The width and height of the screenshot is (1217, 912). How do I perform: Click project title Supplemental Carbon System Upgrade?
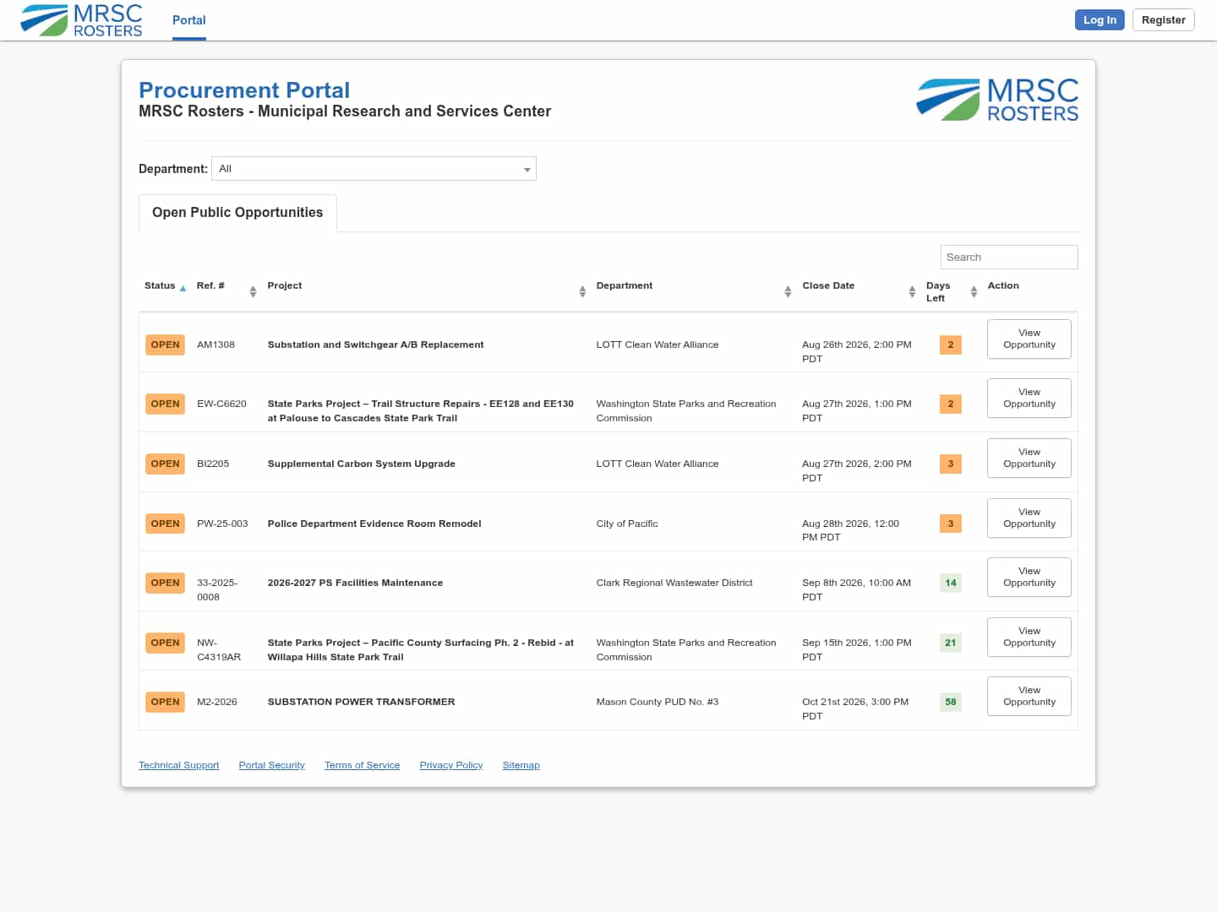[x=361, y=464]
